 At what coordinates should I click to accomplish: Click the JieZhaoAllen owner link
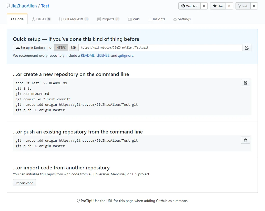pyautogui.click(x=24, y=6)
